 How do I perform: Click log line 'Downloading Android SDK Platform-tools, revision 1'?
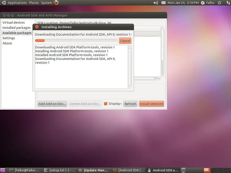[x=75, y=47]
